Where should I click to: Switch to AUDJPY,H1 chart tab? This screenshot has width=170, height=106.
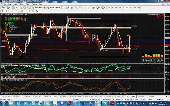click(141, 97)
